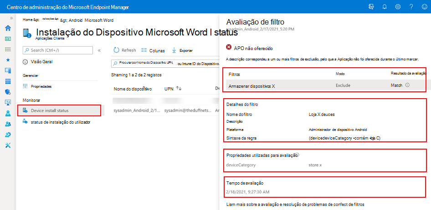Screen dimensions: 431x210
Task: Click the deviceCategory property name
Action: pyautogui.click(x=241, y=165)
